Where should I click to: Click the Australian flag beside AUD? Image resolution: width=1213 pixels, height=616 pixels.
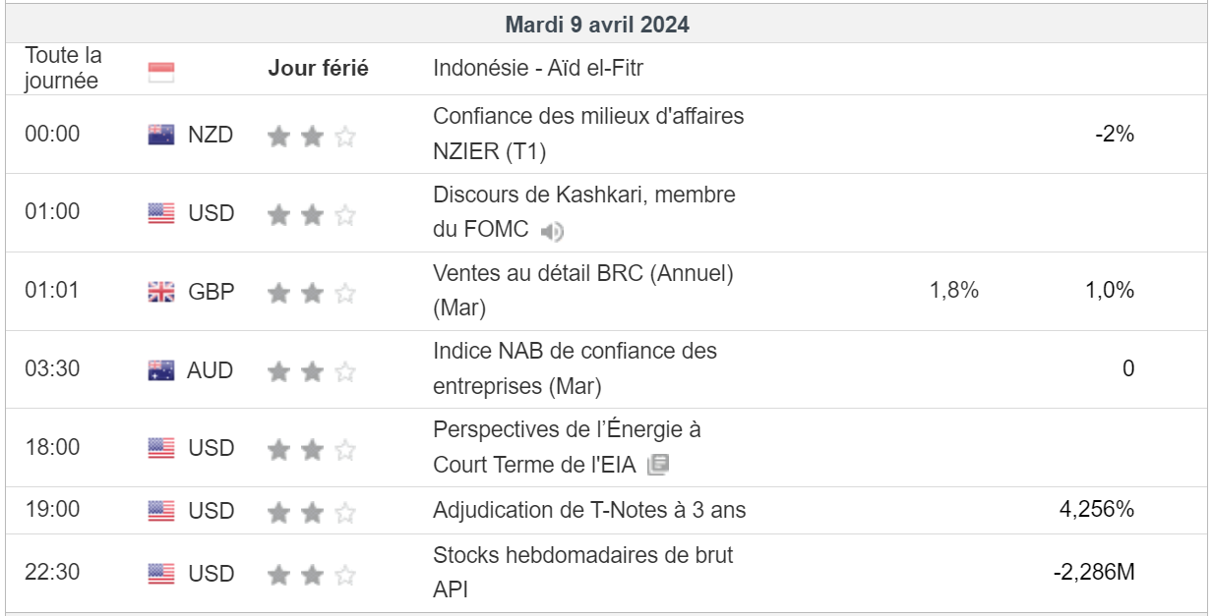161,370
